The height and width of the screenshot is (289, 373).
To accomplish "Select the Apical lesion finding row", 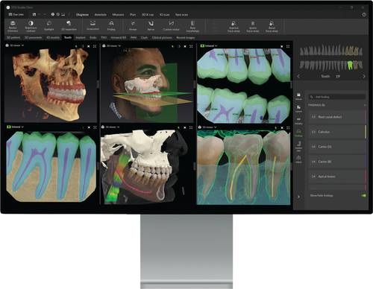I will point(337,177).
